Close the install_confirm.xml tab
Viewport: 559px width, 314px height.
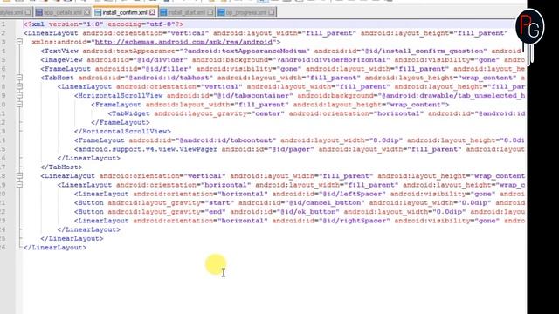(x=152, y=12)
